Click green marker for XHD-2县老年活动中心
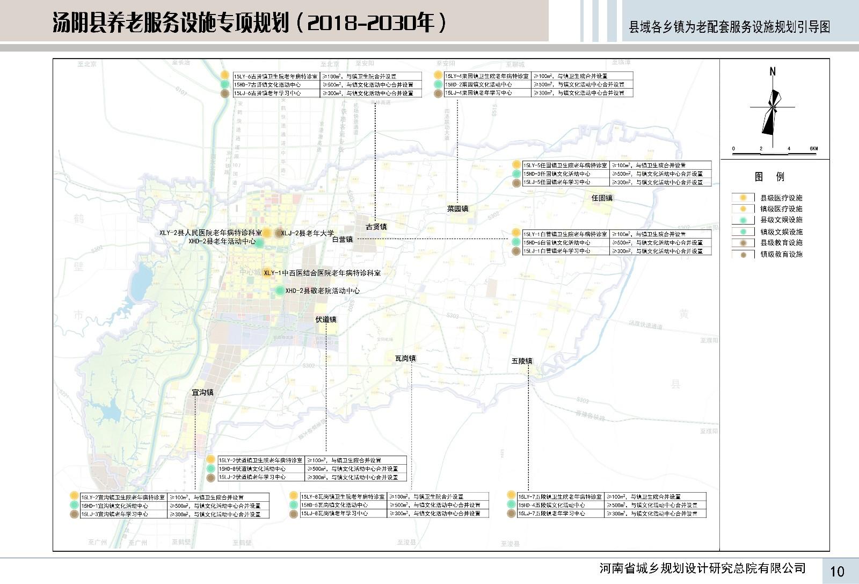859x584 pixels. 259,243
